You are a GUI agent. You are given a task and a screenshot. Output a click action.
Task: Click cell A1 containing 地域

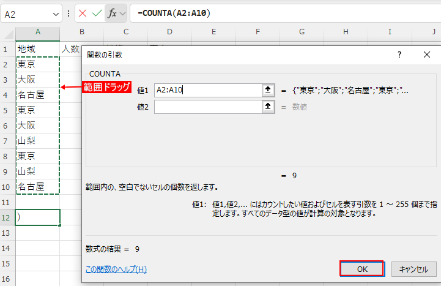coord(38,49)
